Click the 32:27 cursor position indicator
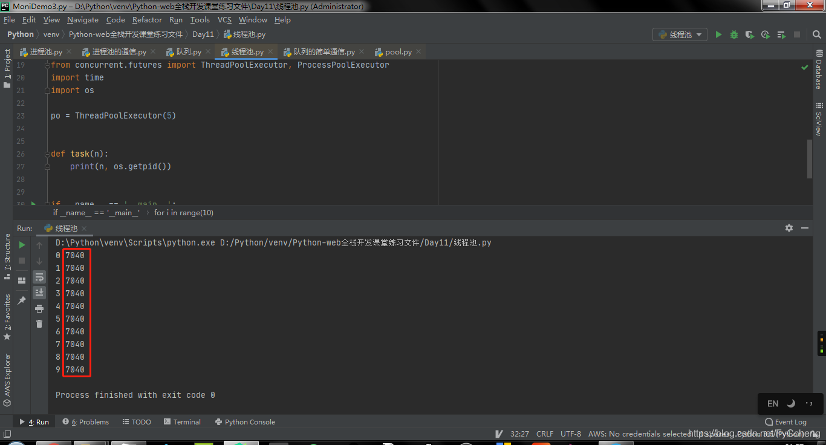826x445 pixels. 519,434
